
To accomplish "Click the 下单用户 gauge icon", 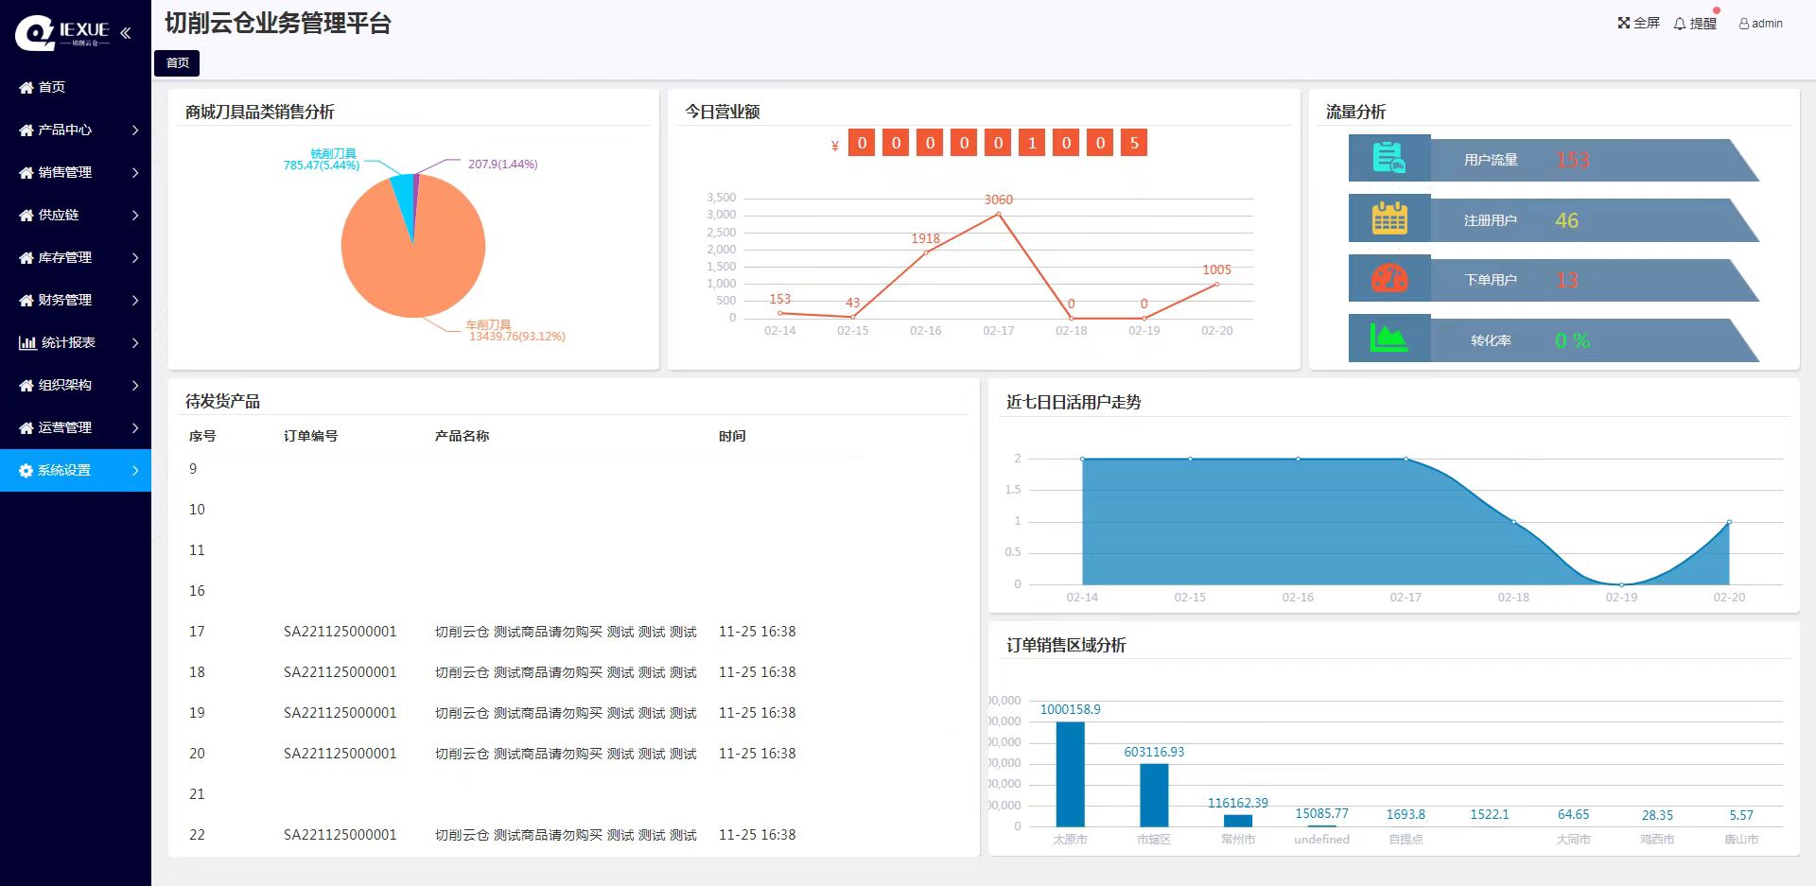I will coord(1389,278).
